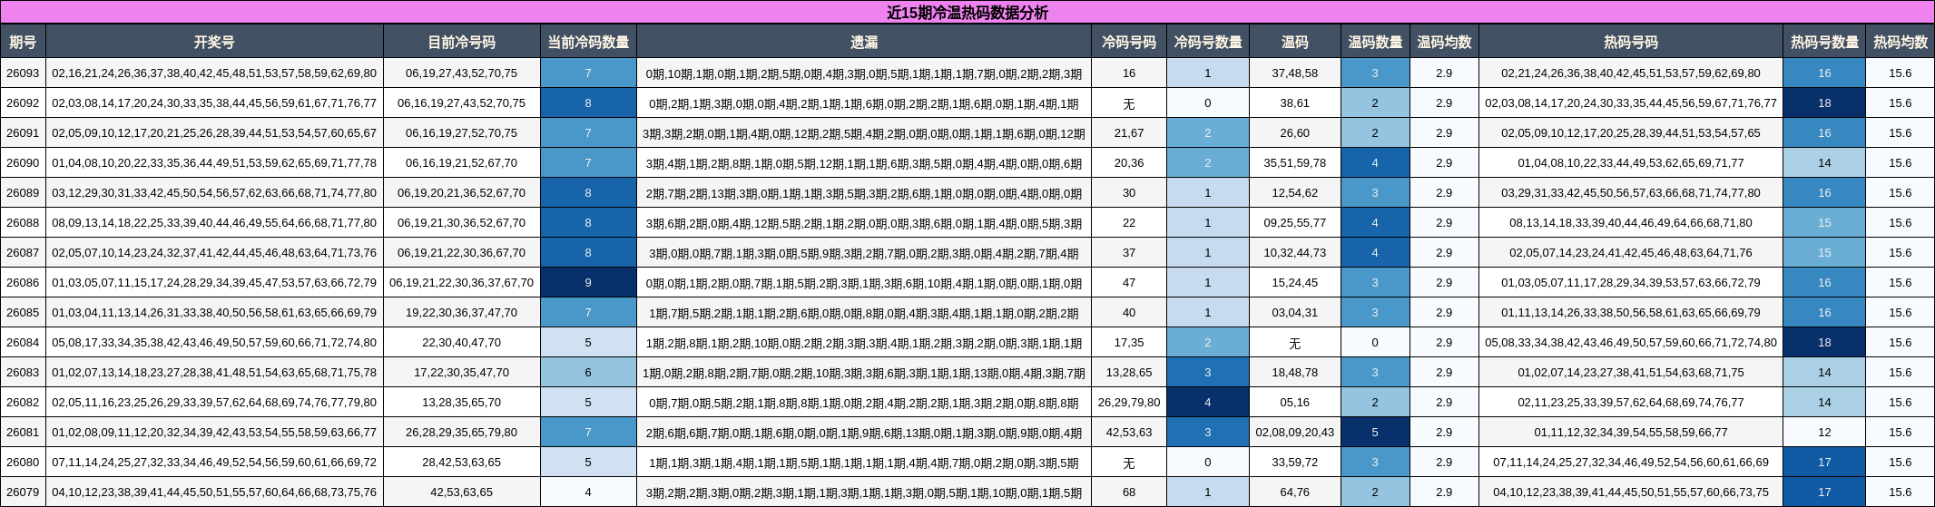The width and height of the screenshot is (1935, 507).
Task: Click period number 26088
Action: (23, 223)
